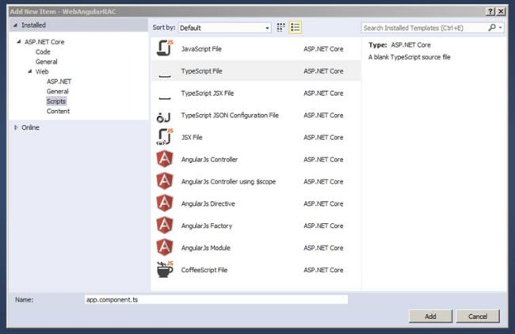Expand the Online templates section
The width and height of the screenshot is (515, 334).
(16, 127)
